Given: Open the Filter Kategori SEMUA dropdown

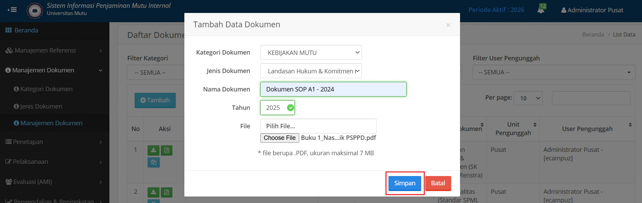Looking at the screenshot, I should point(156,72).
